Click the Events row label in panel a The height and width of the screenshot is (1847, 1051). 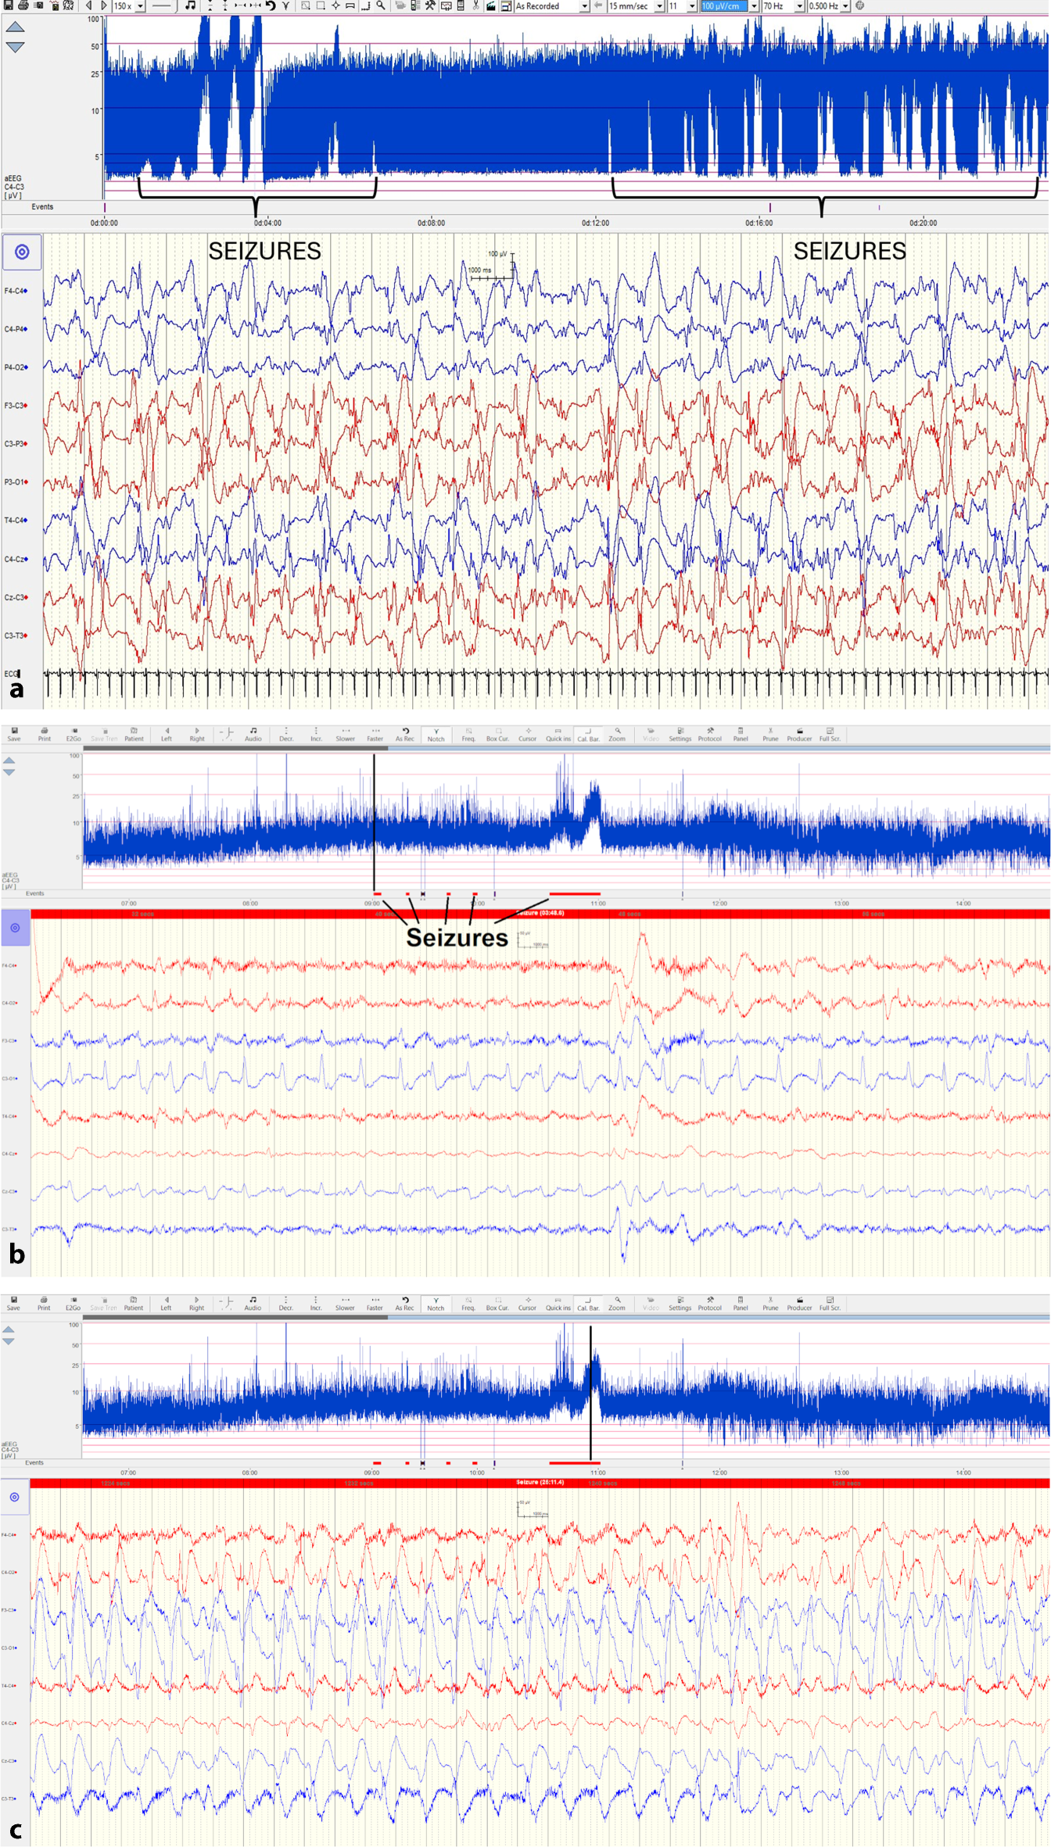click(42, 207)
